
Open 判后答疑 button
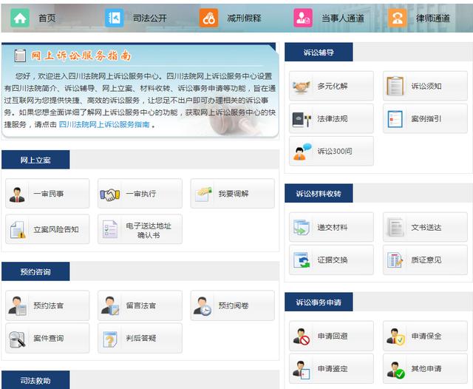[140, 338]
